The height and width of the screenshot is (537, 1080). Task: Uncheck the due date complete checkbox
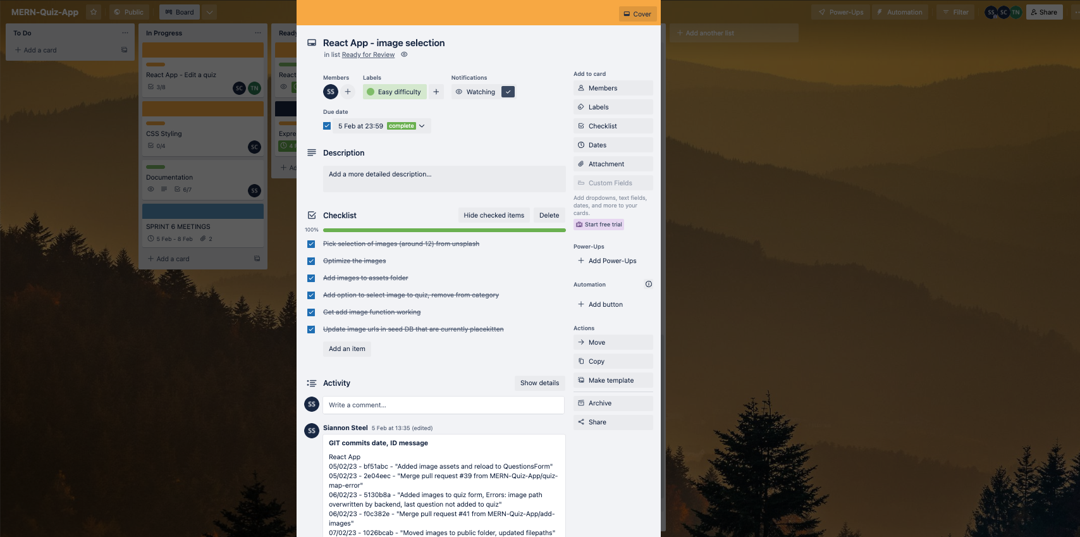(x=327, y=126)
